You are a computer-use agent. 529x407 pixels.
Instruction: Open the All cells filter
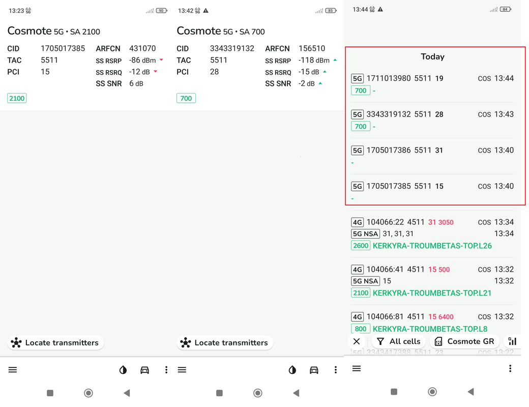[399, 341]
